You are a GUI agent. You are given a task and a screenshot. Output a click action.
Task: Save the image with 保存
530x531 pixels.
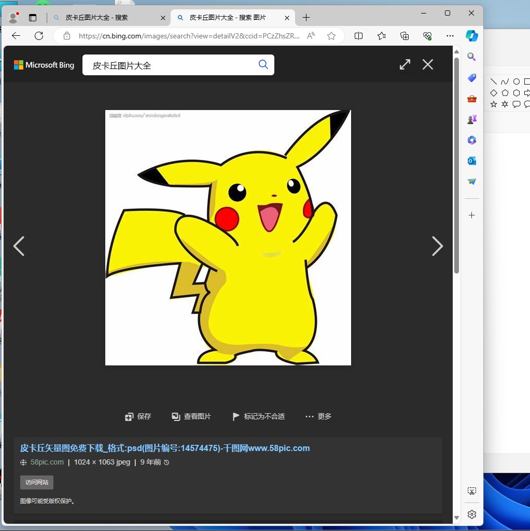click(x=138, y=416)
